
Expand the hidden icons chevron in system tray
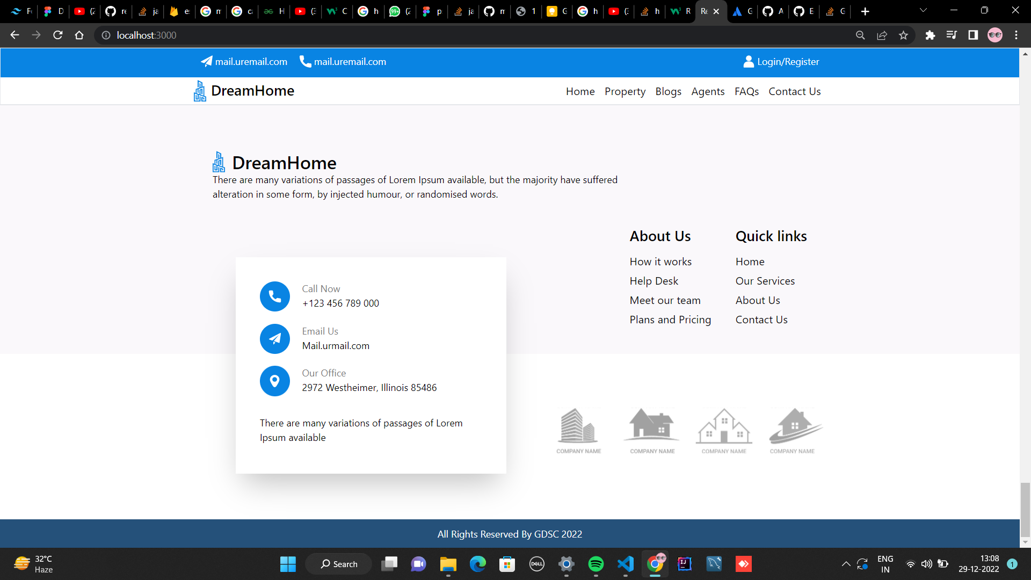(x=846, y=564)
